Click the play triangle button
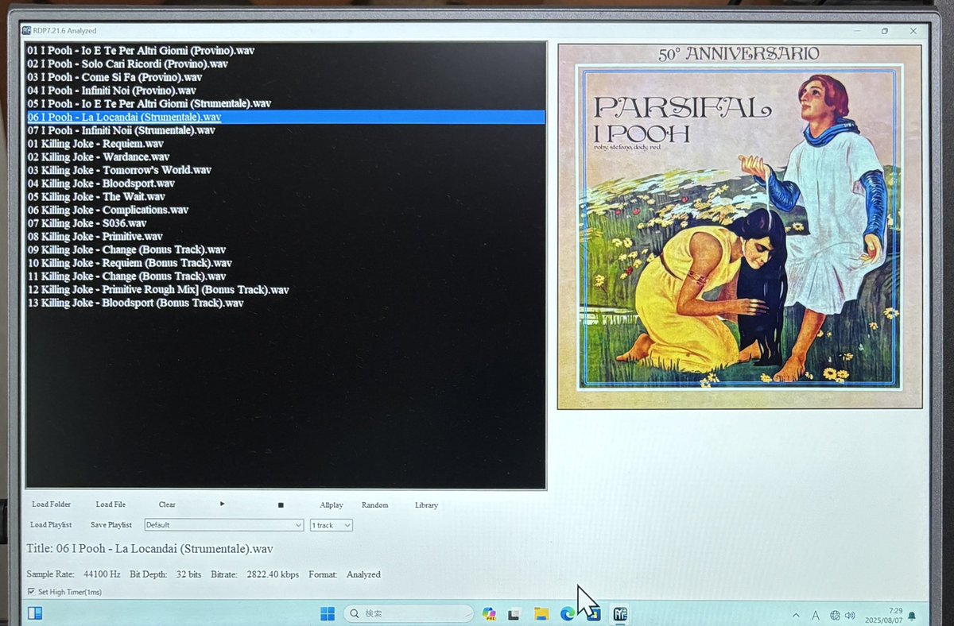 click(222, 504)
